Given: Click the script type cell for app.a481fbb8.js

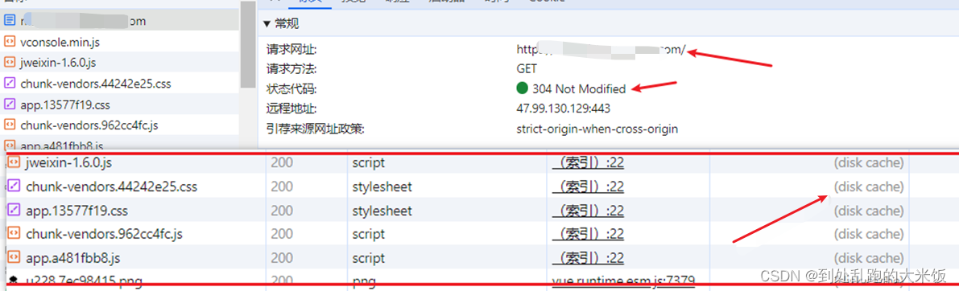Looking at the screenshot, I should (x=368, y=258).
